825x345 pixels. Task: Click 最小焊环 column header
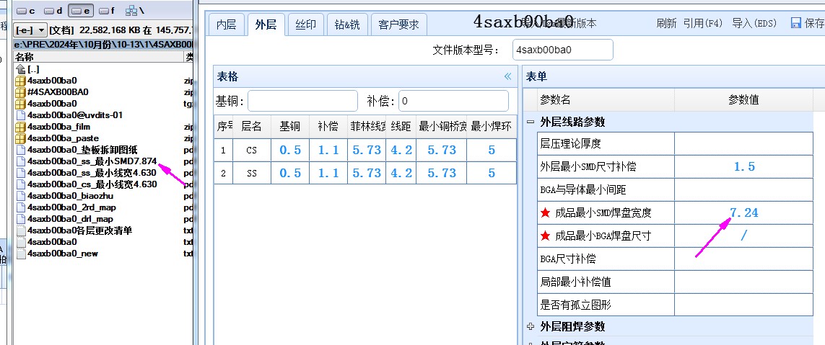click(492, 127)
